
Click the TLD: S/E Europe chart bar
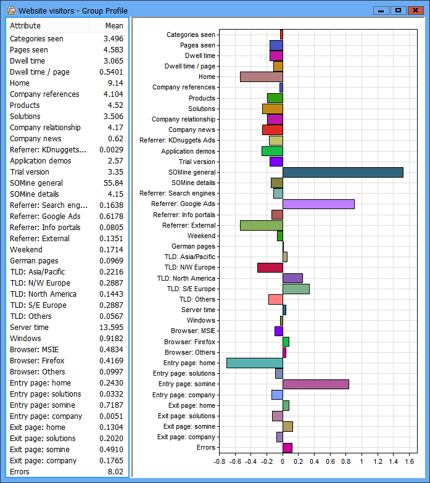pyautogui.click(x=296, y=289)
